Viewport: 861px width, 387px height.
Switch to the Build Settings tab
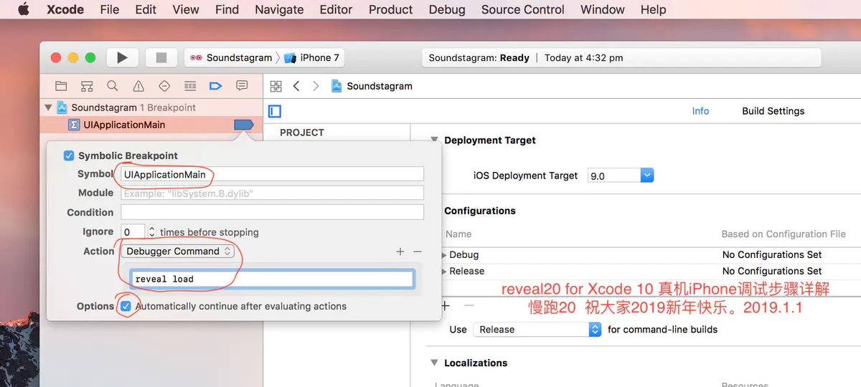click(x=773, y=111)
